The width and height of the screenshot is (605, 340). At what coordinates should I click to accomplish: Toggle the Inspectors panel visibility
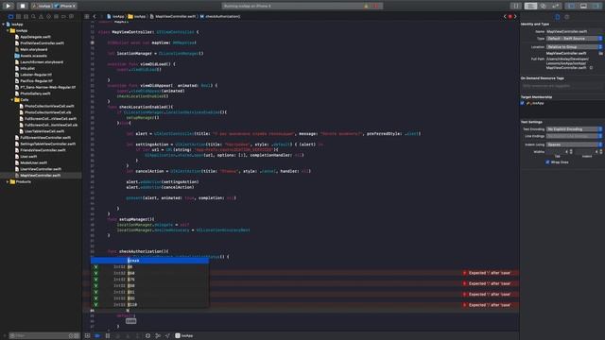(x=596, y=6)
